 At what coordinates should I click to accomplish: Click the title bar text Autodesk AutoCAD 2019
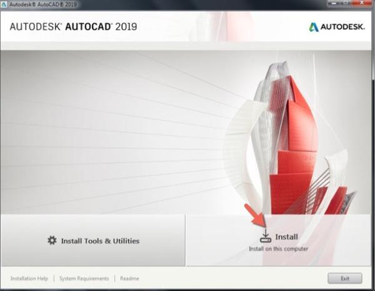pos(43,4)
